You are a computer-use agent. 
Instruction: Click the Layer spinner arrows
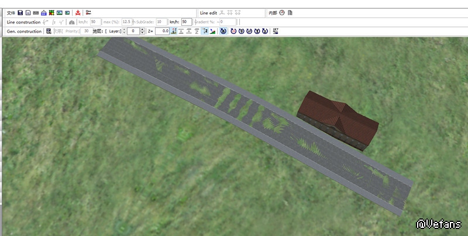(x=124, y=31)
